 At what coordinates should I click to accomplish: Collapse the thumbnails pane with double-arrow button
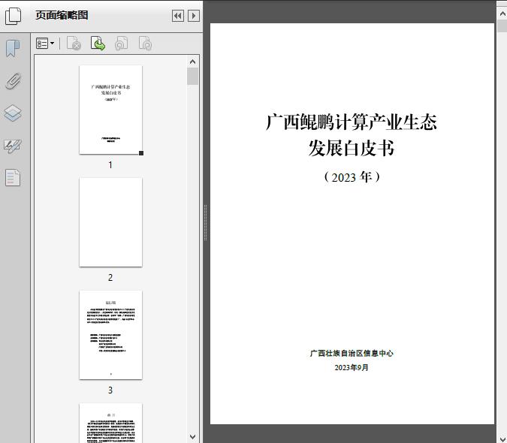coord(178,16)
